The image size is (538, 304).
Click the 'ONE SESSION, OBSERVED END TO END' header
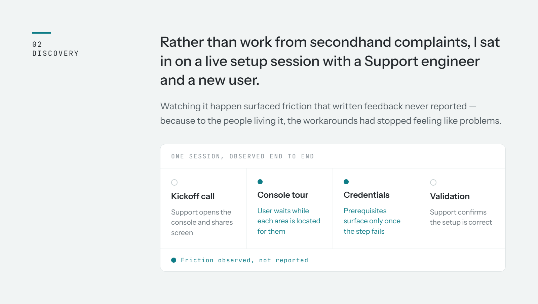click(x=242, y=156)
